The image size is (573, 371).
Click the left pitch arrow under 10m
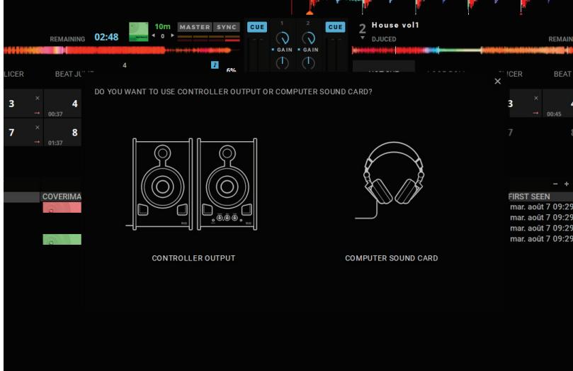coord(154,36)
